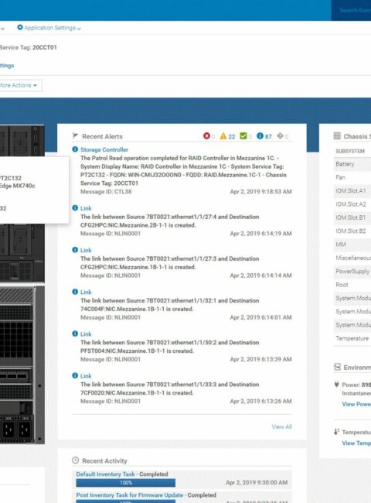Select the IOM.Slot.B1 subsystem row
371x503 pixels.
pyautogui.click(x=352, y=217)
